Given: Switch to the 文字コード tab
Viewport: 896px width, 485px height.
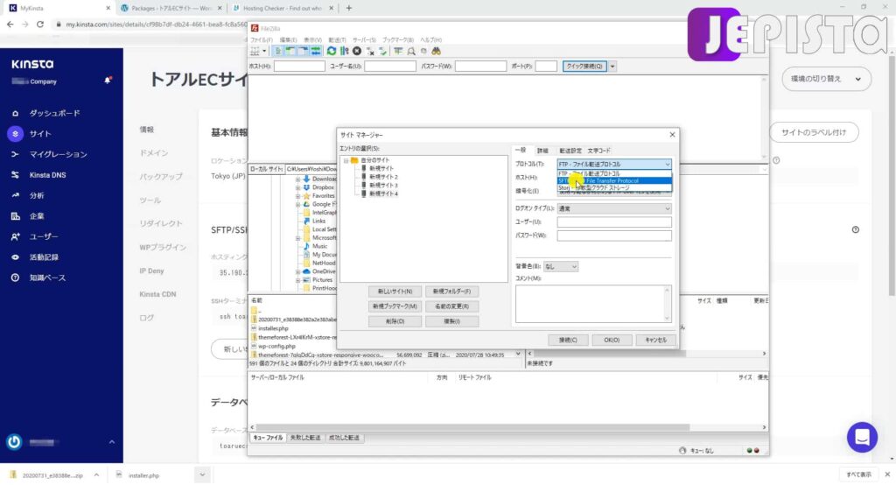Looking at the screenshot, I should tap(598, 151).
